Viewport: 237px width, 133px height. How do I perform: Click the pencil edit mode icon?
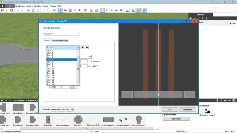click(x=10, y=6)
